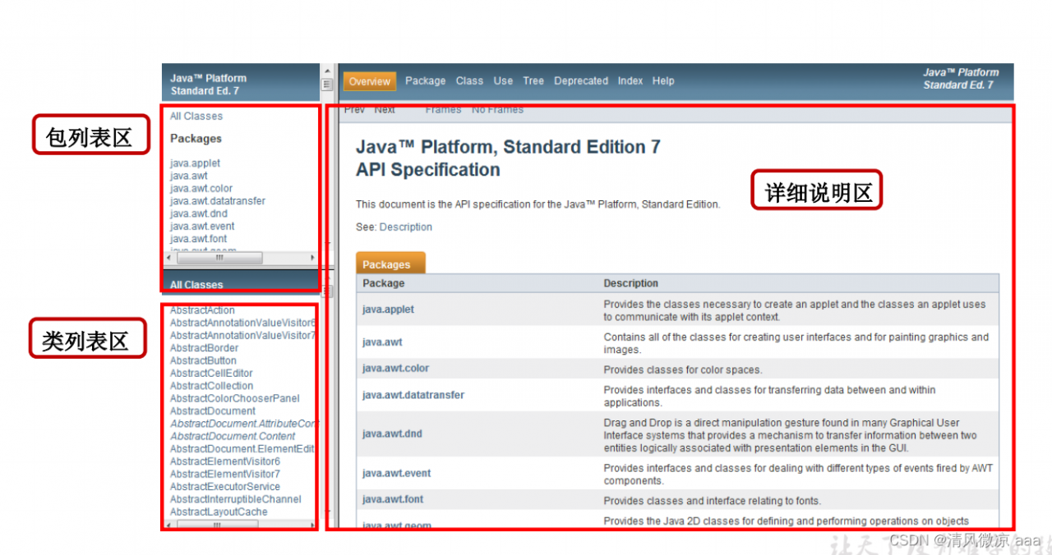
Task: Open java.awt.datatransfer in the Package table
Action: click(413, 395)
